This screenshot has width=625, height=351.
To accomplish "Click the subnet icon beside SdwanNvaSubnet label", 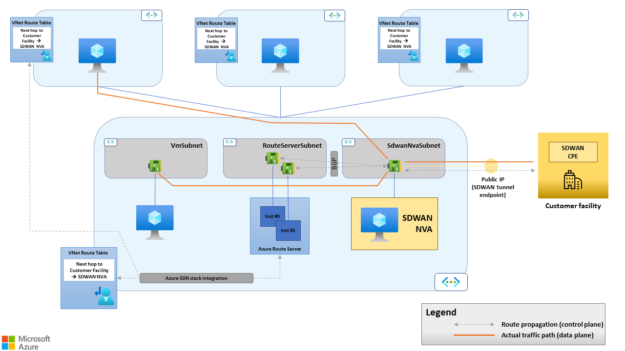I will (349, 142).
